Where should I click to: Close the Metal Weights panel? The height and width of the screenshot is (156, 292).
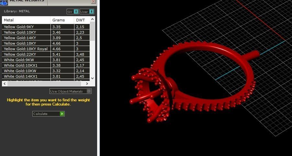(x=93, y=2)
